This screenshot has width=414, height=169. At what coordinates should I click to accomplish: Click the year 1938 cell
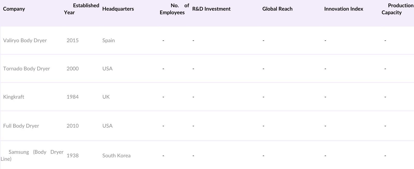point(72,156)
